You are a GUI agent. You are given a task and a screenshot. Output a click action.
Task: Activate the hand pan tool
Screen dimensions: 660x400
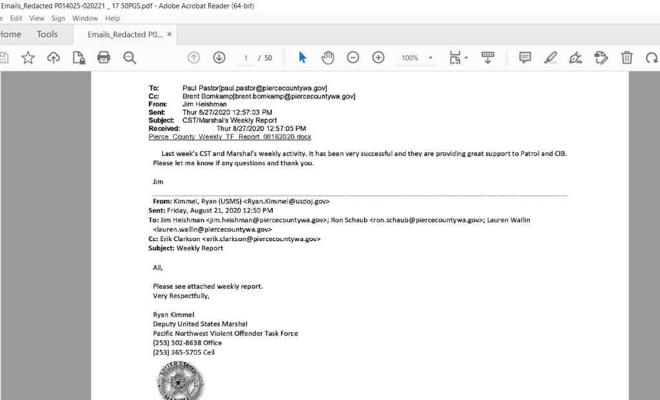pos(328,58)
